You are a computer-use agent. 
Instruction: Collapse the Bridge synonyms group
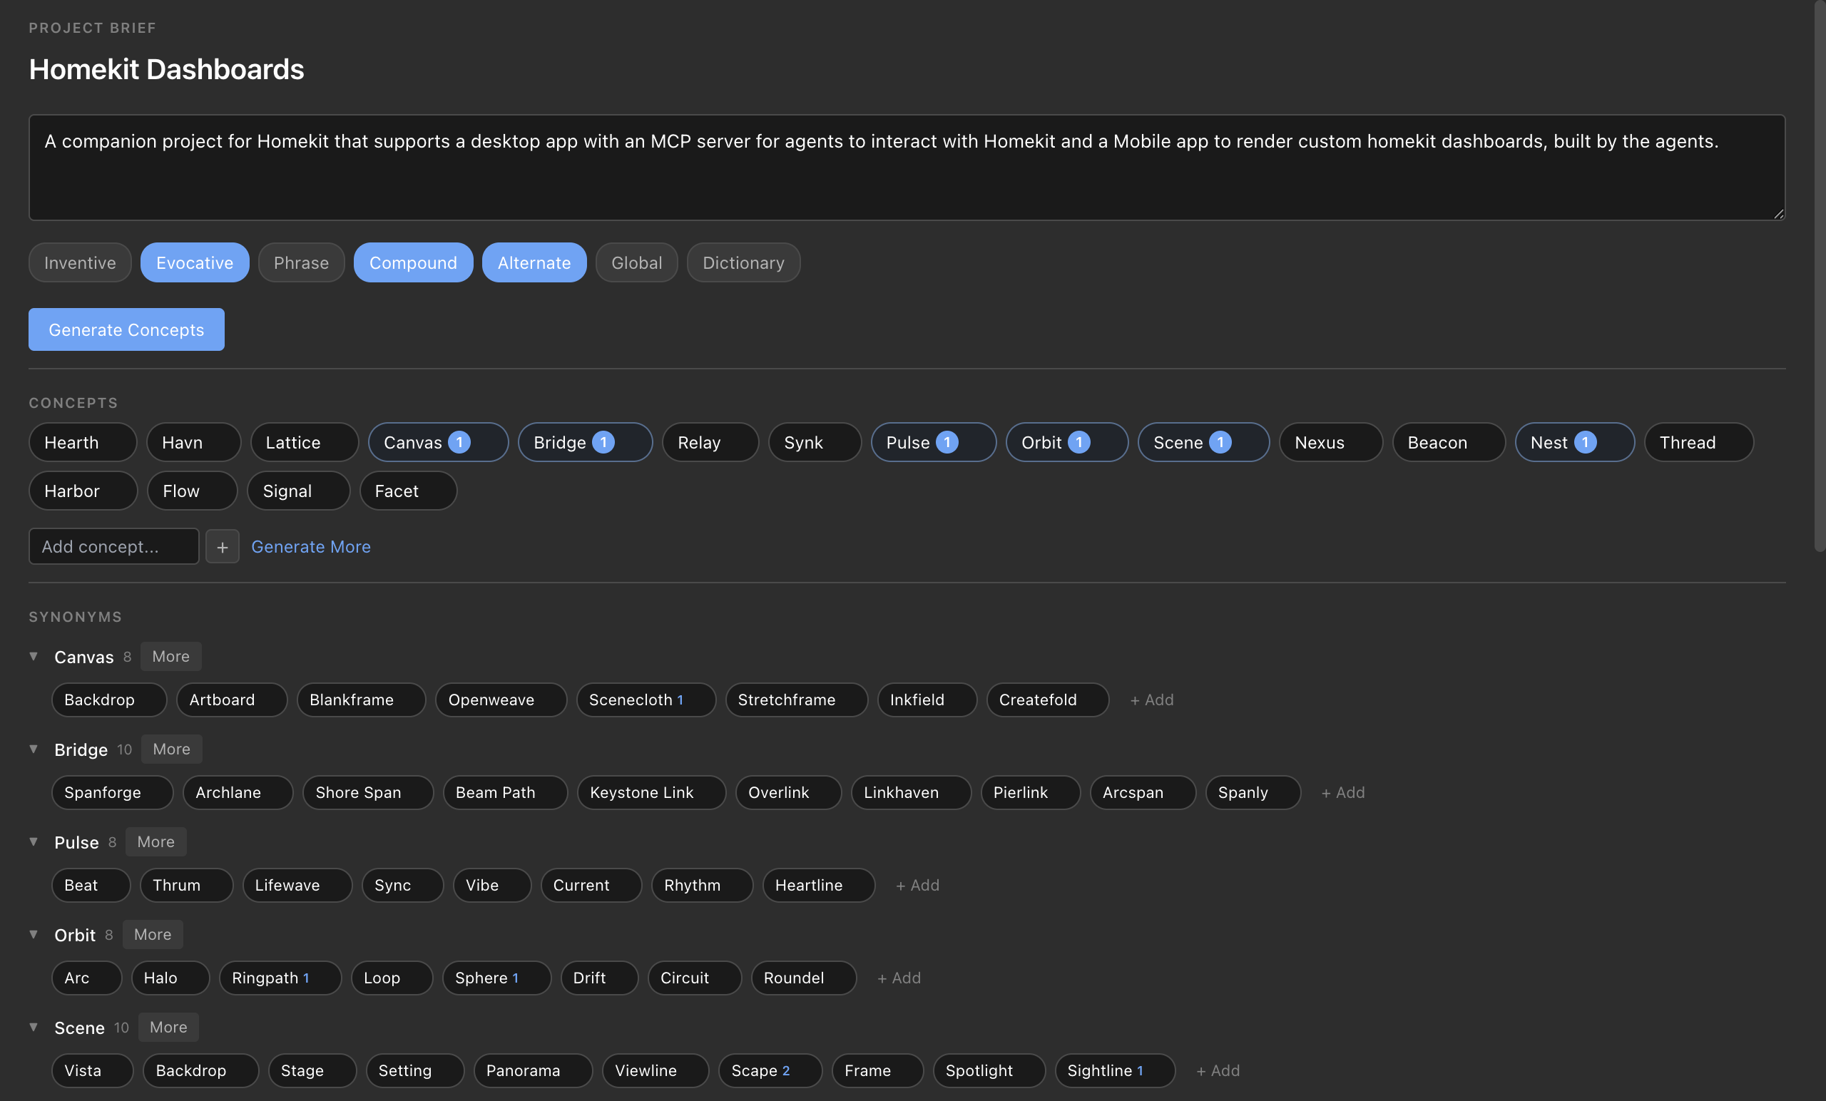coord(34,749)
